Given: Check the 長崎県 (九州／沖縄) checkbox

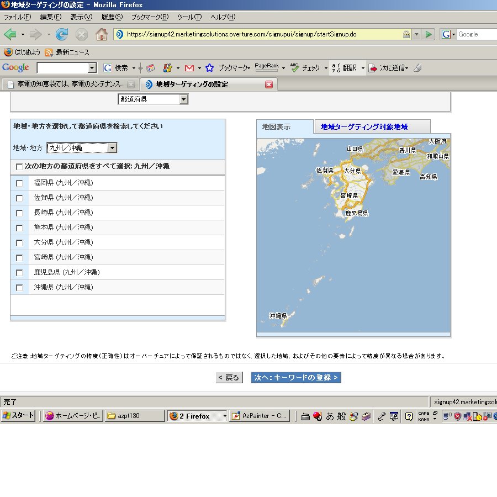Looking at the screenshot, I should point(19,213).
